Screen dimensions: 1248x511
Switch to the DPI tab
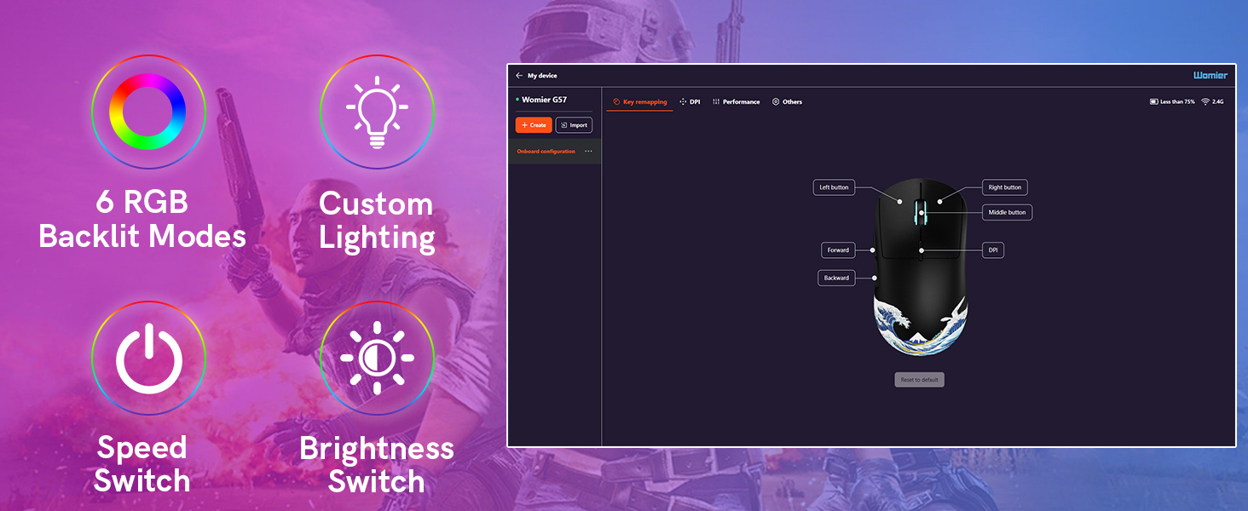690,102
